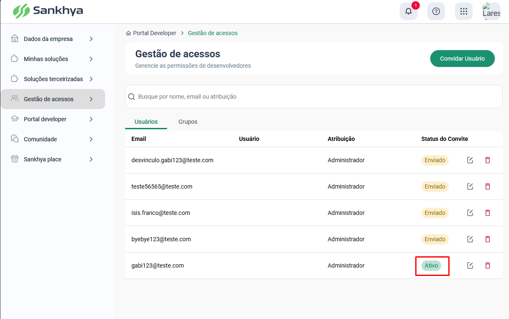Click Enviado badge for teste56565@teste.com
This screenshot has height=319, width=509.
pos(435,186)
